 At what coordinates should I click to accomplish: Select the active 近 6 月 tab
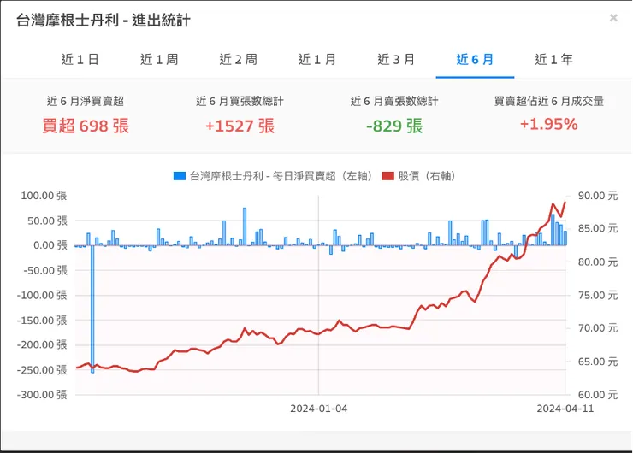pos(475,60)
